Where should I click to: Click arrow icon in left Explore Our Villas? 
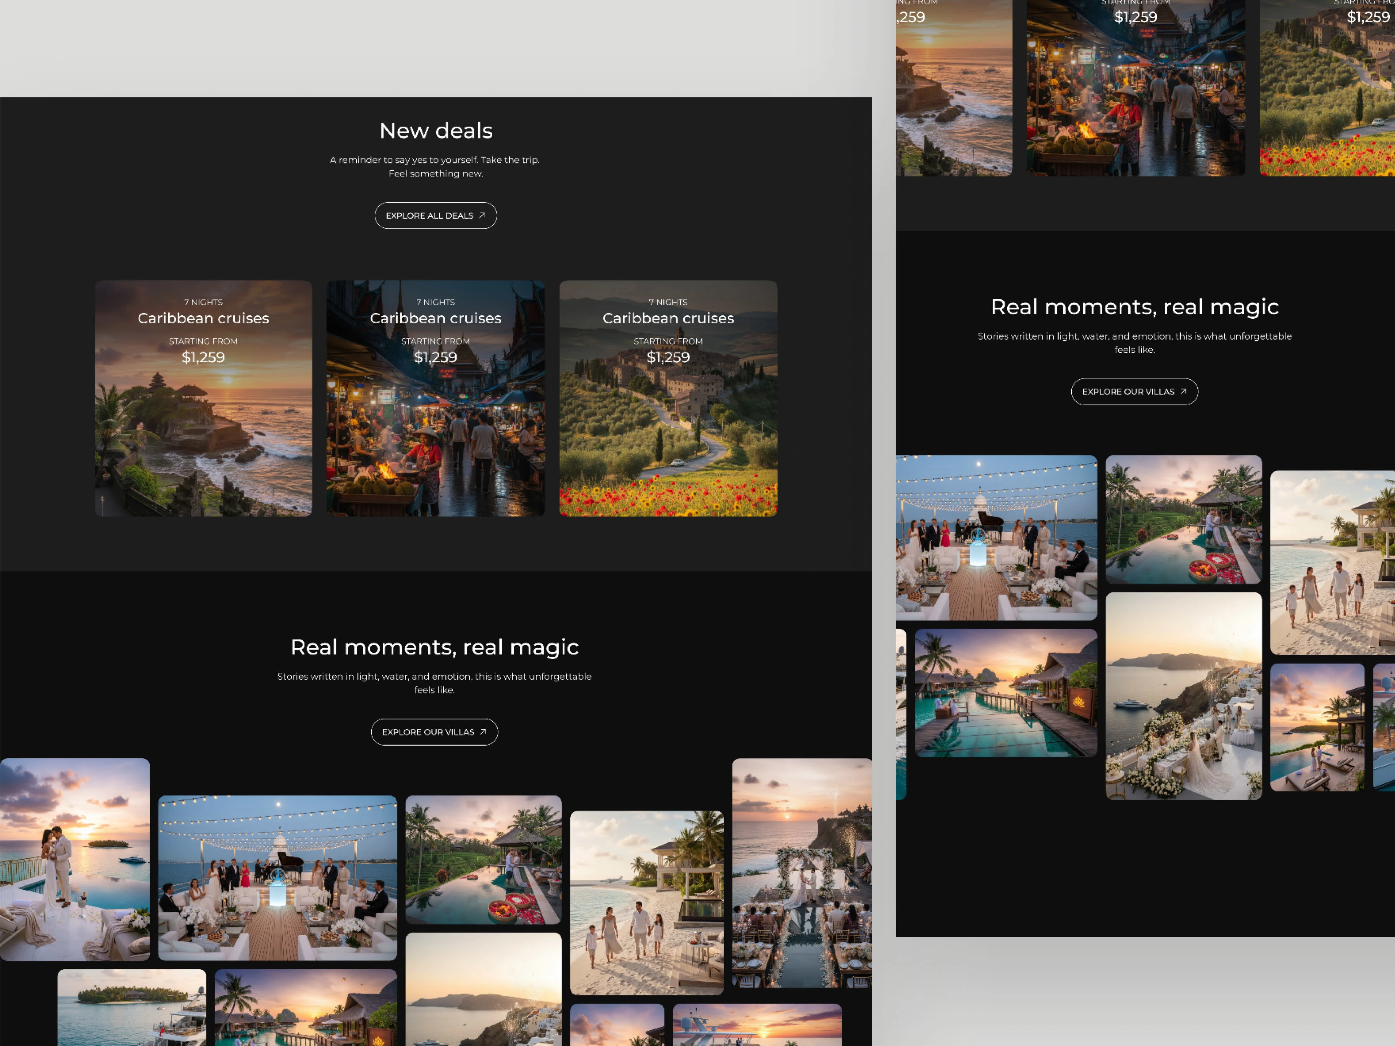point(483,732)
